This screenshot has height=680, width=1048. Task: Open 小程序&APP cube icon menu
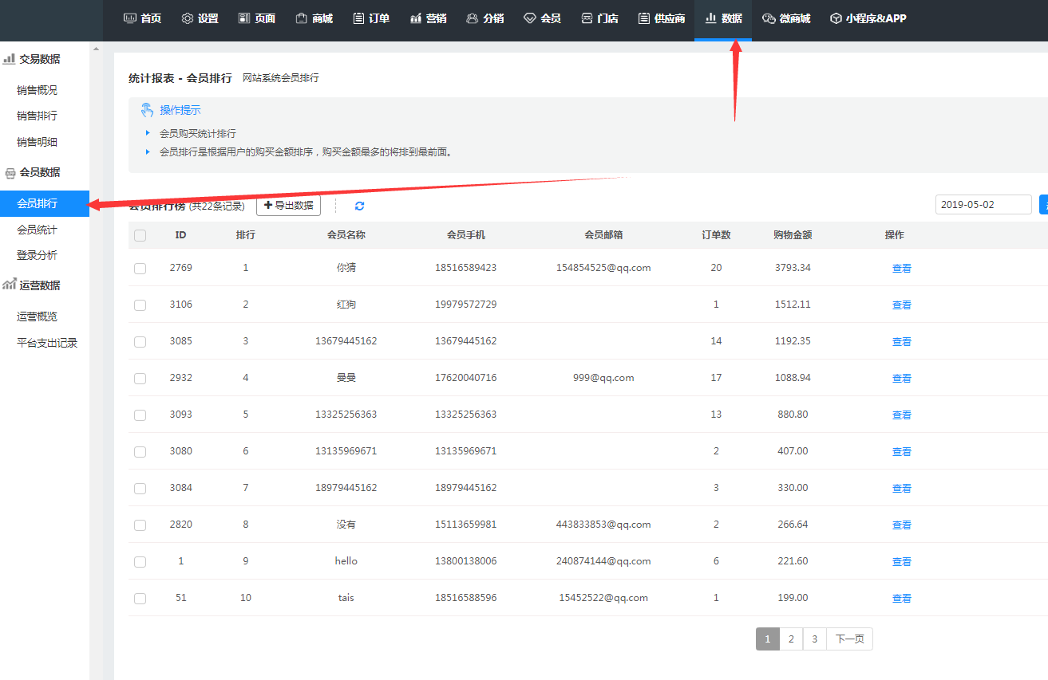(868, 18)
